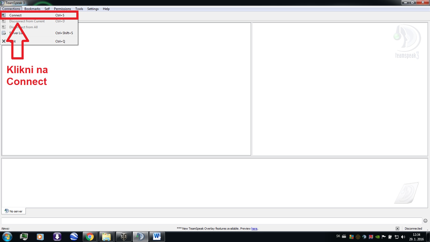The image size is (430, 242).
Task: Open the Settings menu
Action: tap(93, 9)
